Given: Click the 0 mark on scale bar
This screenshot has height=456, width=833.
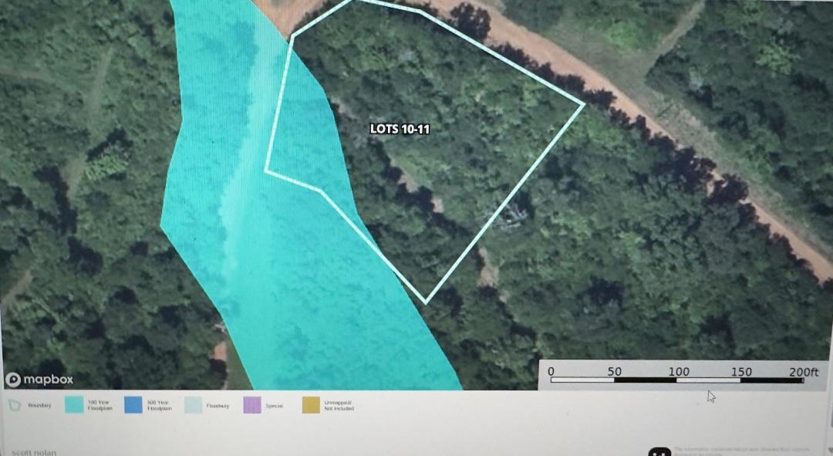Looking at the screenshot, I should point(551,372).
